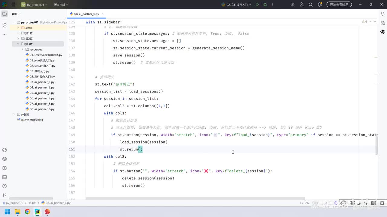The height and width of the screenshot is (217, 387).
Task: Select 06. ai_partner_4.py in project tree
Action: pos(40,98)
